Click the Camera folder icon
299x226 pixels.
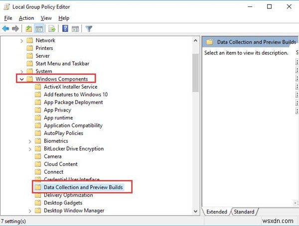[38, 156]
